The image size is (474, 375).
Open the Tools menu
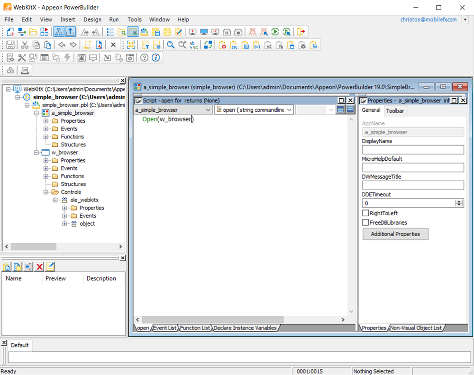pos(135,19)
